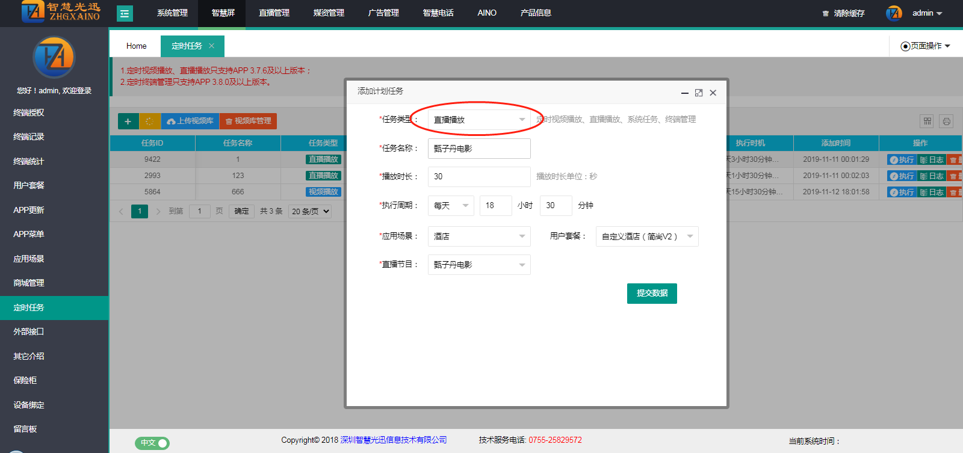
Task: Click 上传视频库 cloud upload button
Action: (190, 122)
